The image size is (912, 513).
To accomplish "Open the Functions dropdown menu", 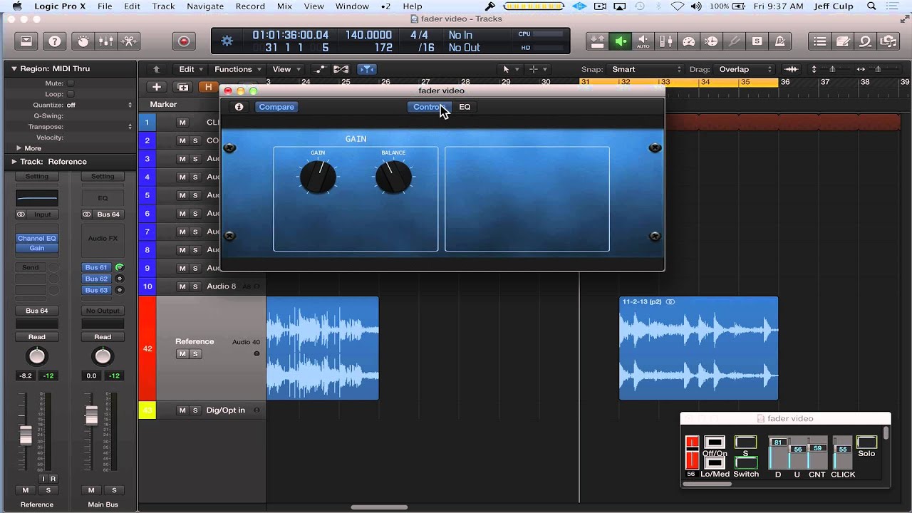I will pyautogui.click(x=238, y=69).
